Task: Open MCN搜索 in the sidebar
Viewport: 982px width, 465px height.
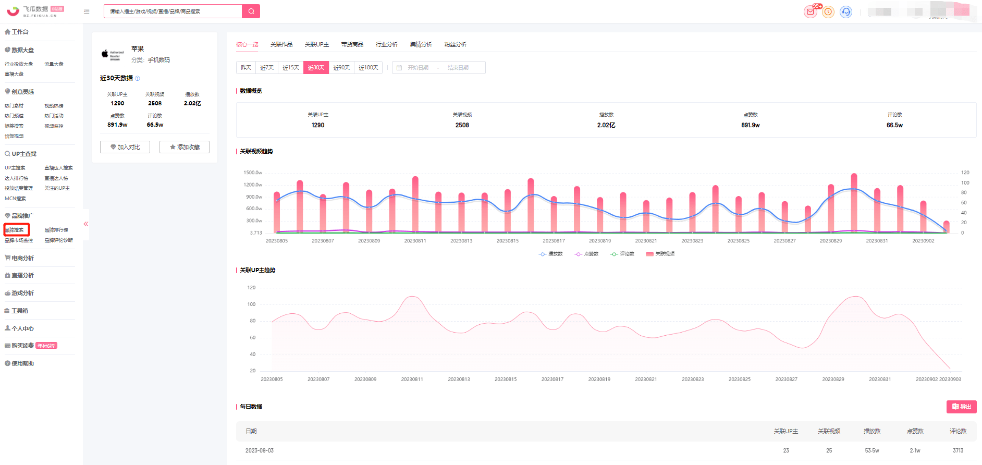Action: click(15, 199)
